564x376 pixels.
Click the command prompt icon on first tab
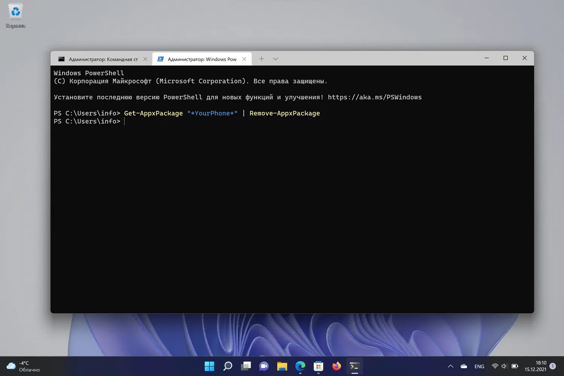61,59
